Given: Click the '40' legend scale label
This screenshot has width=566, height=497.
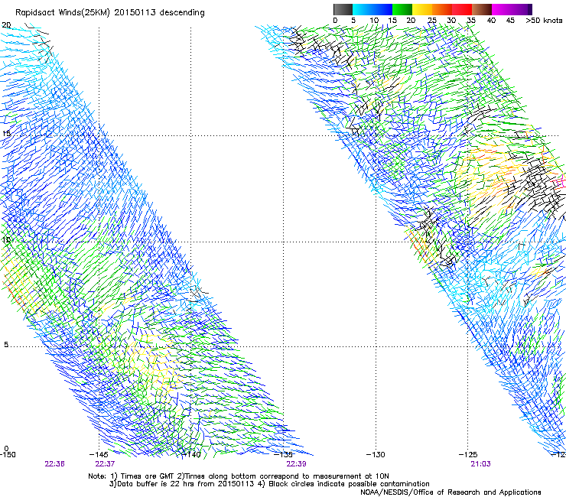Looking at the screenshot, I should click(x=491, y=20).
